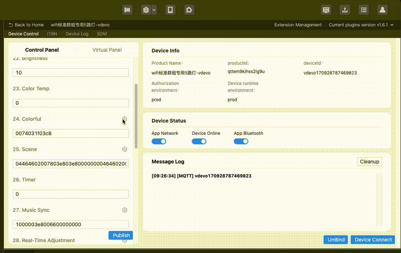Click the user profile icon
The image size is (401, 253).
pos(382,10)
